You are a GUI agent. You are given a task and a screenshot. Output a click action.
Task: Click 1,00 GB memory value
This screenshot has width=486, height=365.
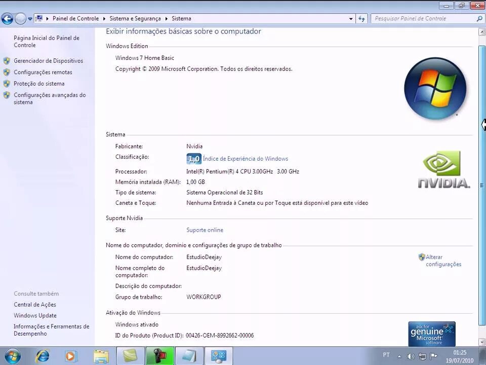[195, 182]
